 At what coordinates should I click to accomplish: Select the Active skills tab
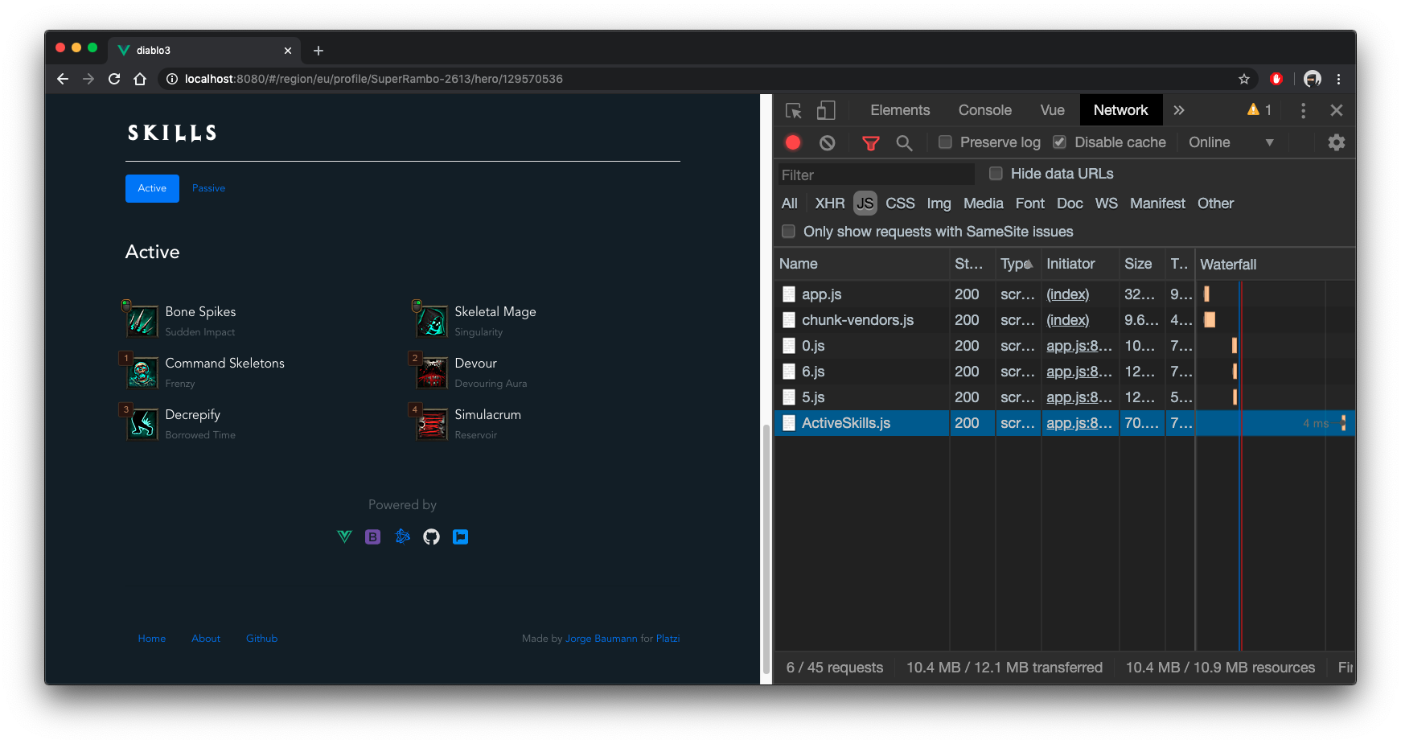tap(152, 188)
